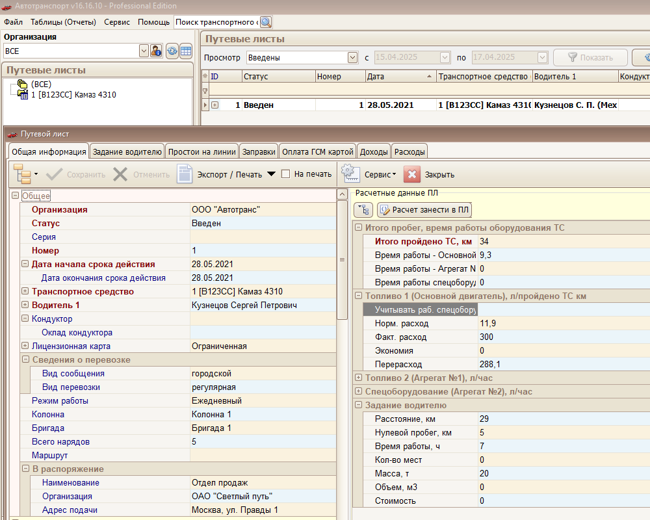Open the end date 17.04.2025 dropdown

point(542,58)
